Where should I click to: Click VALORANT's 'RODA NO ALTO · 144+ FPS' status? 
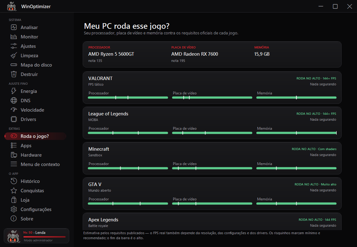316,78
